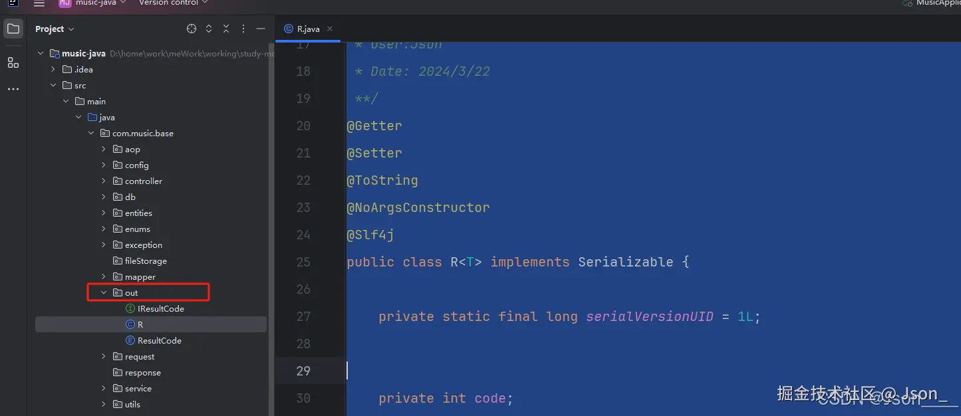
Task: Hide the Project panel with minimize icon
Action: [x=261, y=29]
